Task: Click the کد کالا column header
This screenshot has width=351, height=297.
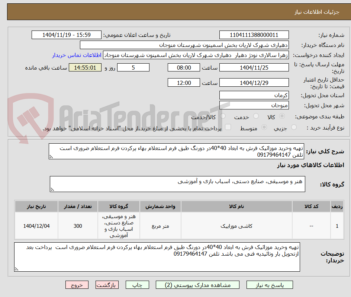Action: pos(311,207)
